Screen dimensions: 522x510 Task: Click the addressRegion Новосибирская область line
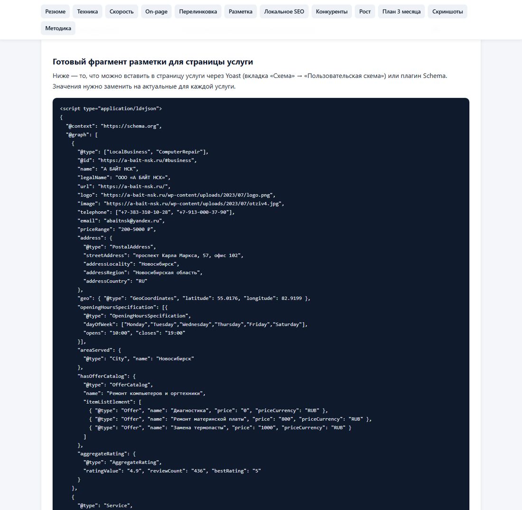coord(143,273)
